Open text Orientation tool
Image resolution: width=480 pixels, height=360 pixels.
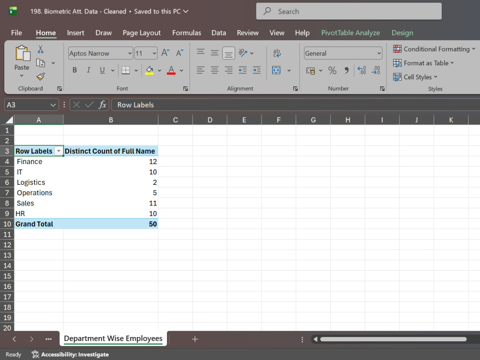(243, 53)
